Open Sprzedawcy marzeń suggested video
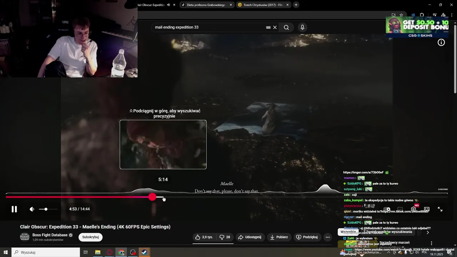Screen dimensions: 457x257 point(395,243)
